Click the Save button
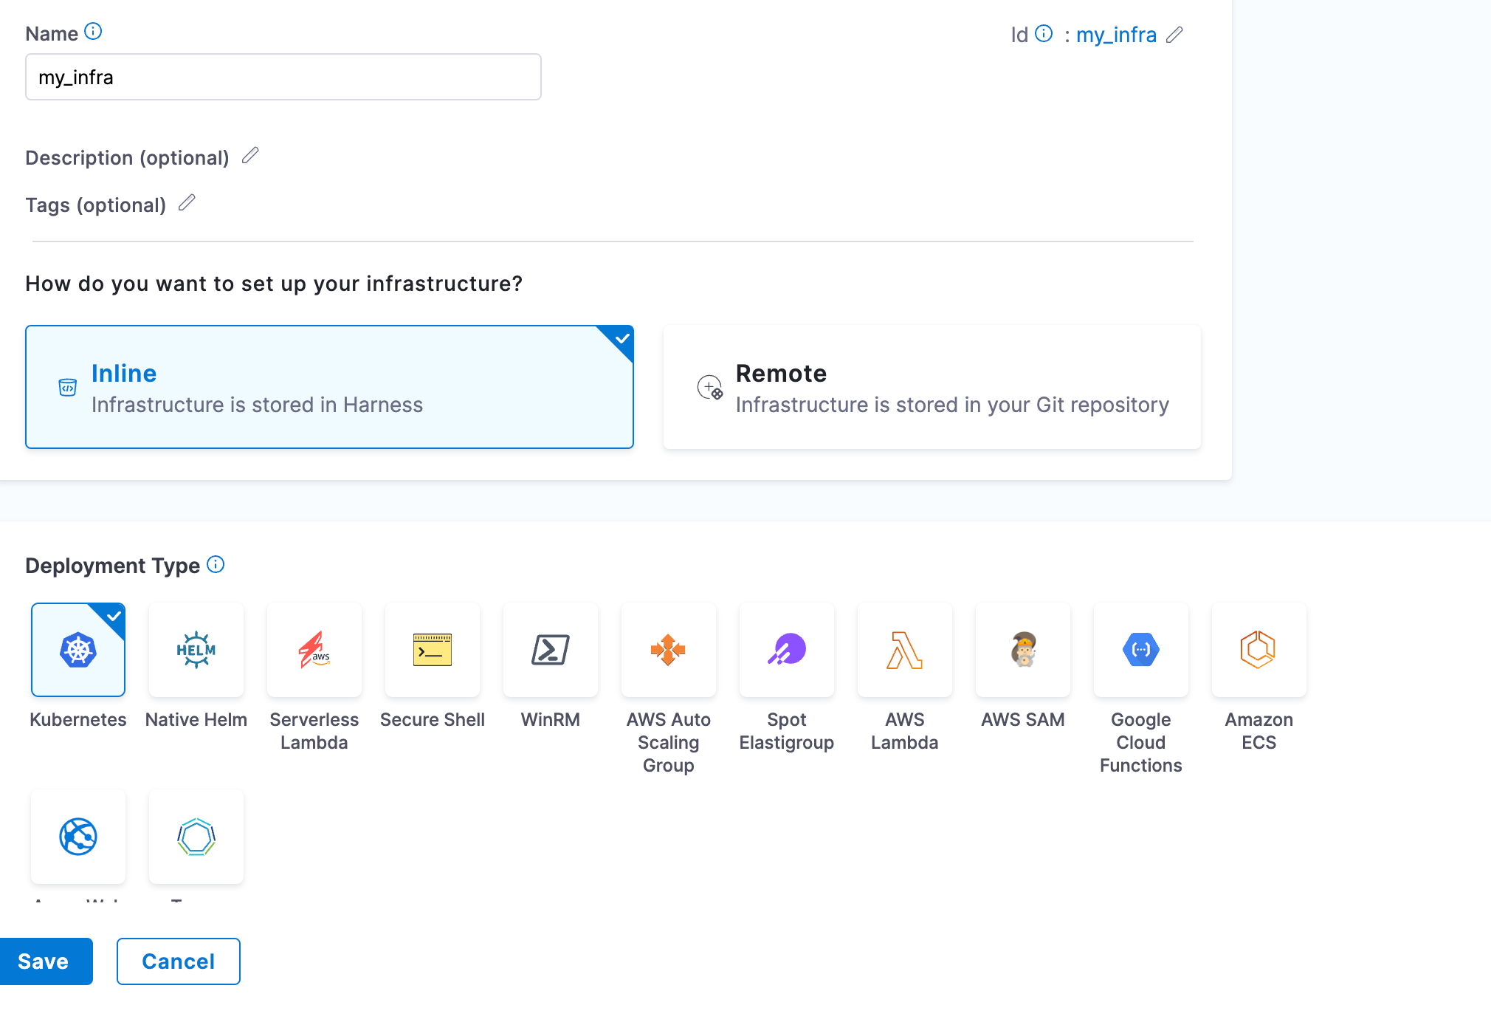Screen dimensions: 1491x1022 [x=44, y=961]
